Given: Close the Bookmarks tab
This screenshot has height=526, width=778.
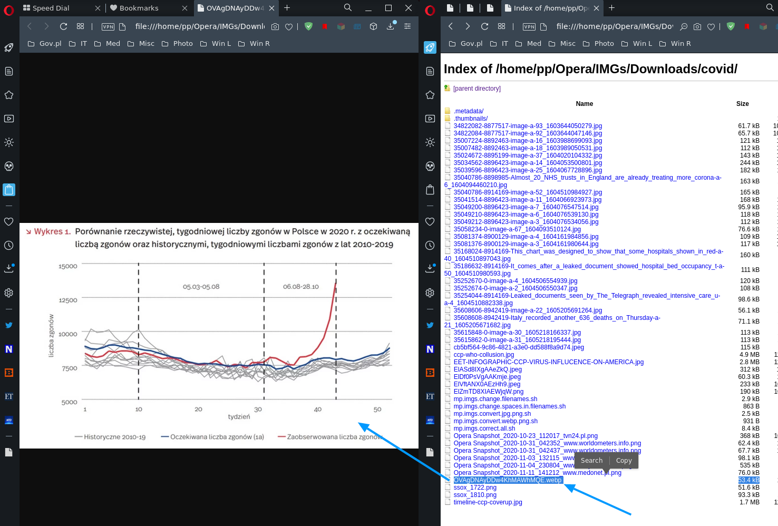Looking at the screenshot, I should pyautogui.click(x=184, y=8).
